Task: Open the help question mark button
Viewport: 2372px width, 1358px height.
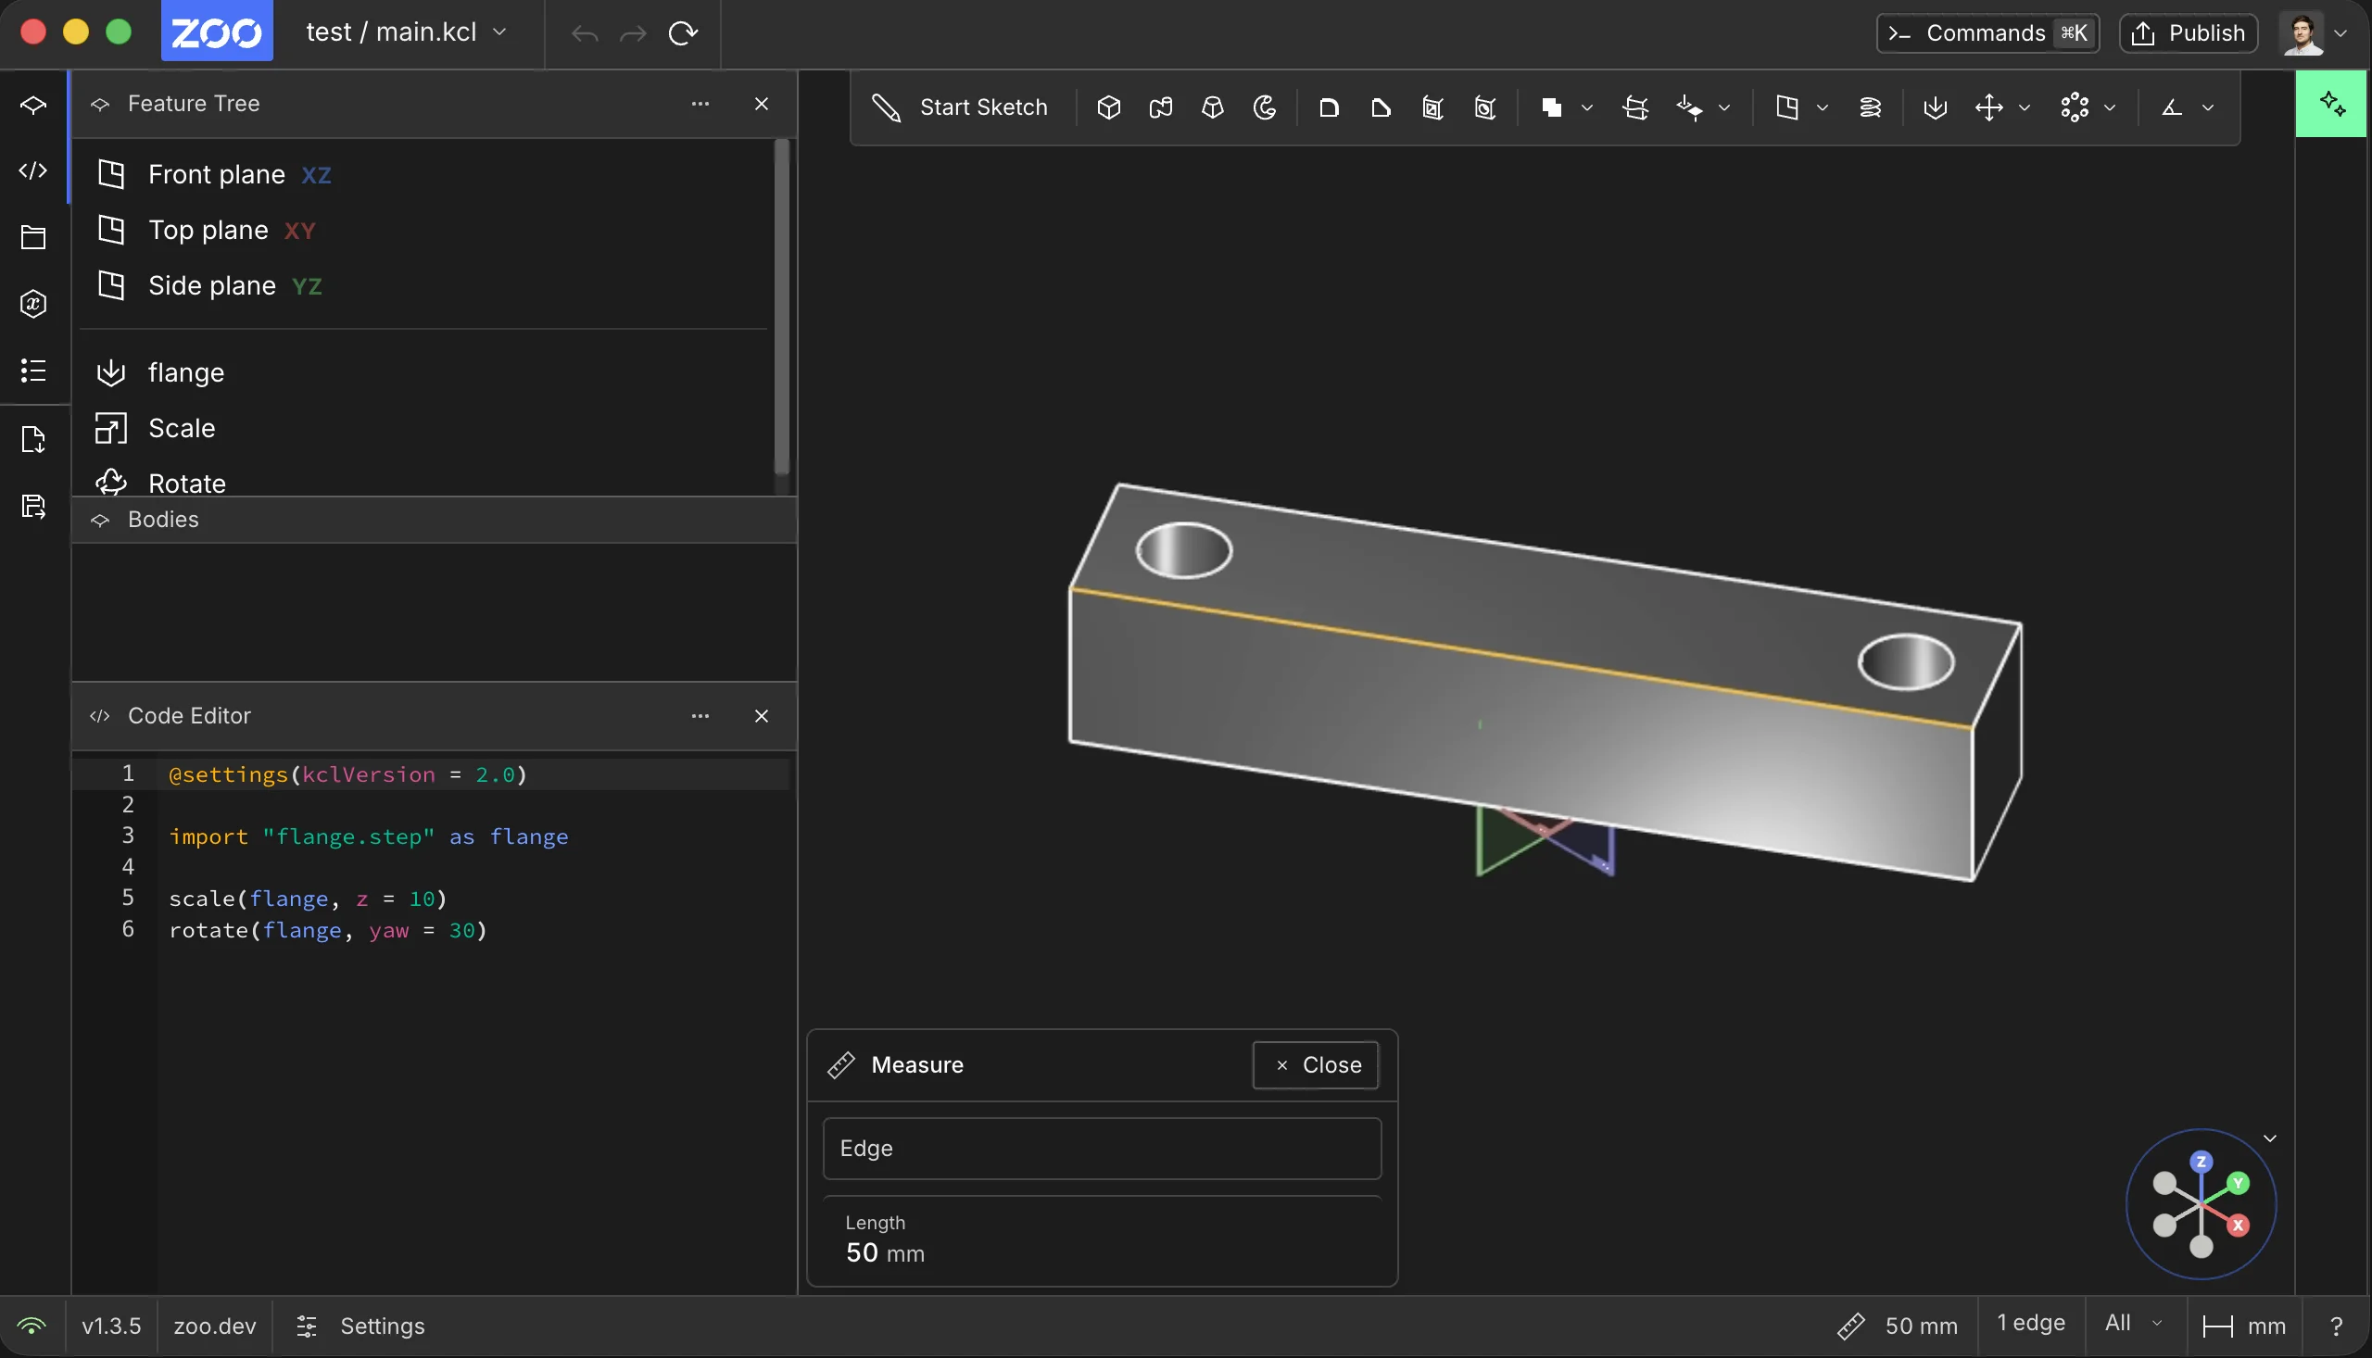Action: tap(2337, 1326)
